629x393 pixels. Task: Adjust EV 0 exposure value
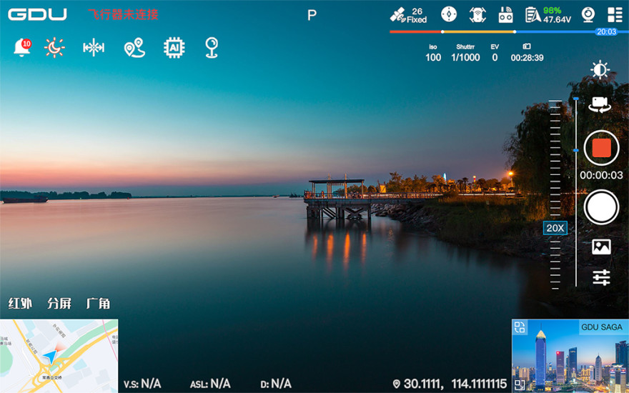click(x=495, y=54)
